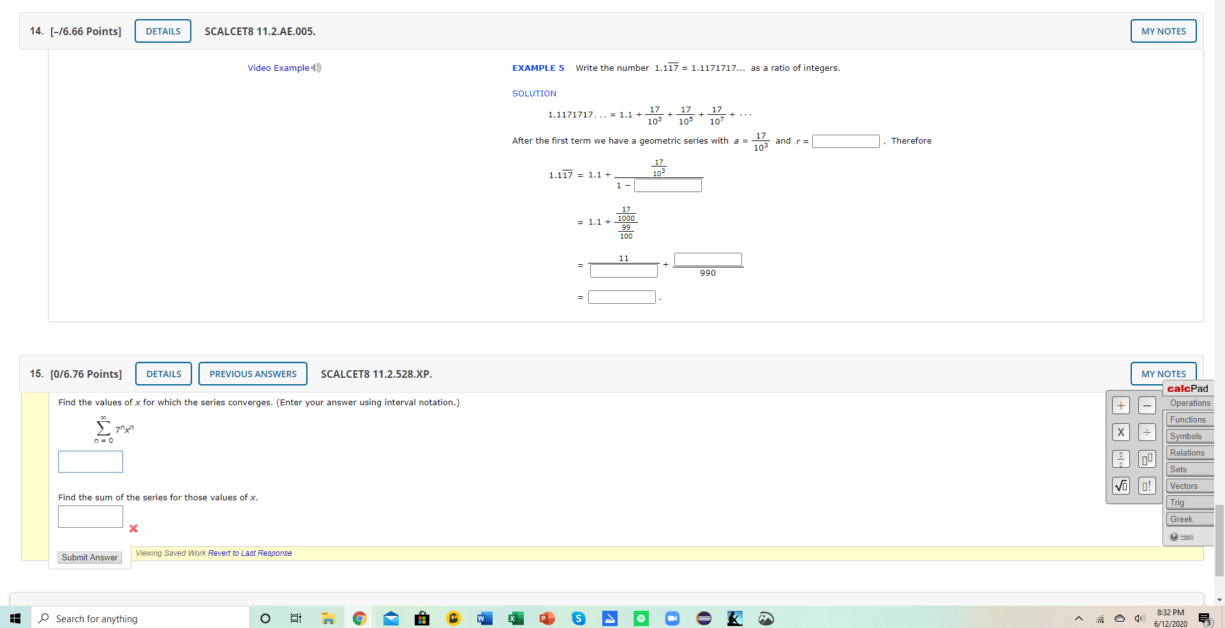Open the Video Example for Example 5

[x=279, y=68]
